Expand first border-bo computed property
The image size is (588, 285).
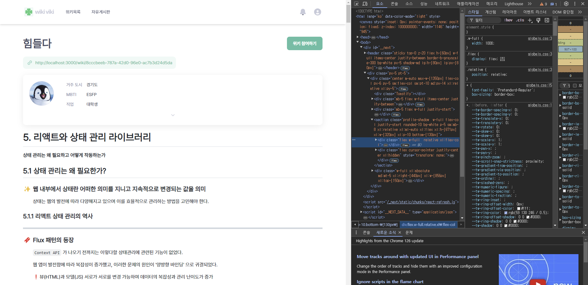560,95
